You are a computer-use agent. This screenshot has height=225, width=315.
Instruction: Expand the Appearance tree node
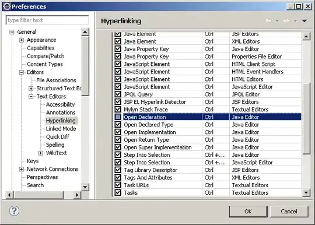(22, 40)
